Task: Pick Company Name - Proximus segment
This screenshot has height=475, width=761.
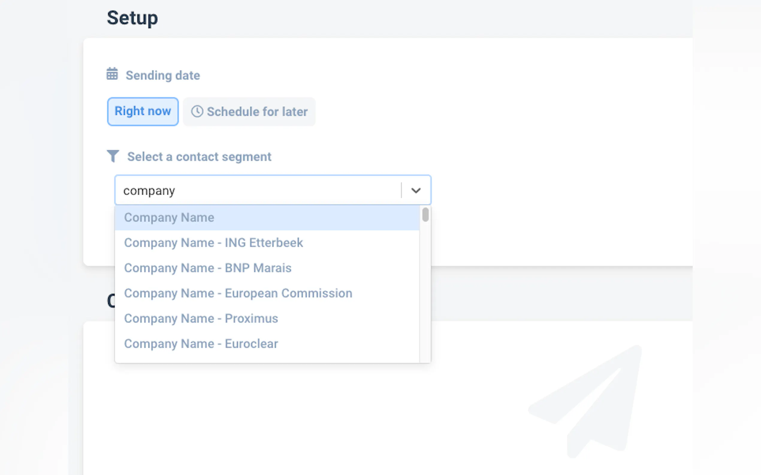Action: tap(201, 319)
